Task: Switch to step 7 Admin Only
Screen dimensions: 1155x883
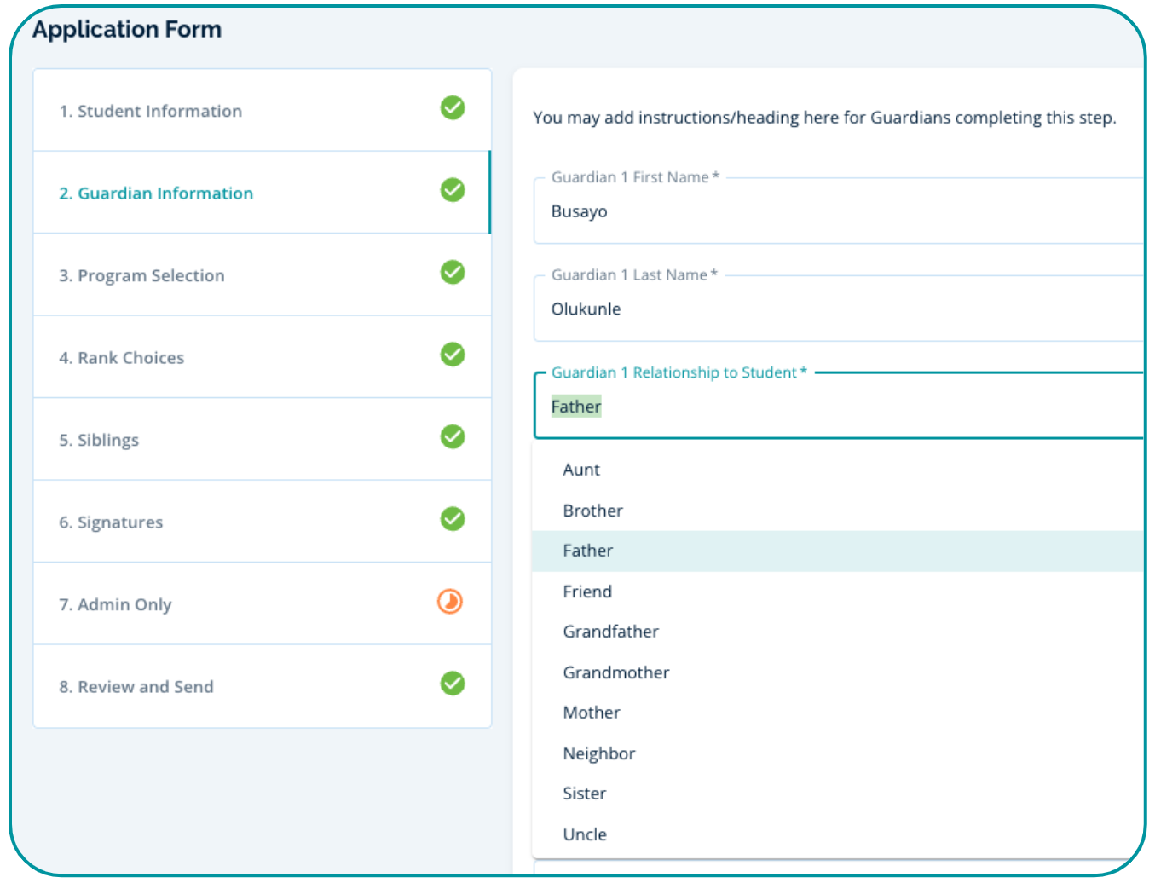Action: tap(116, 605)
